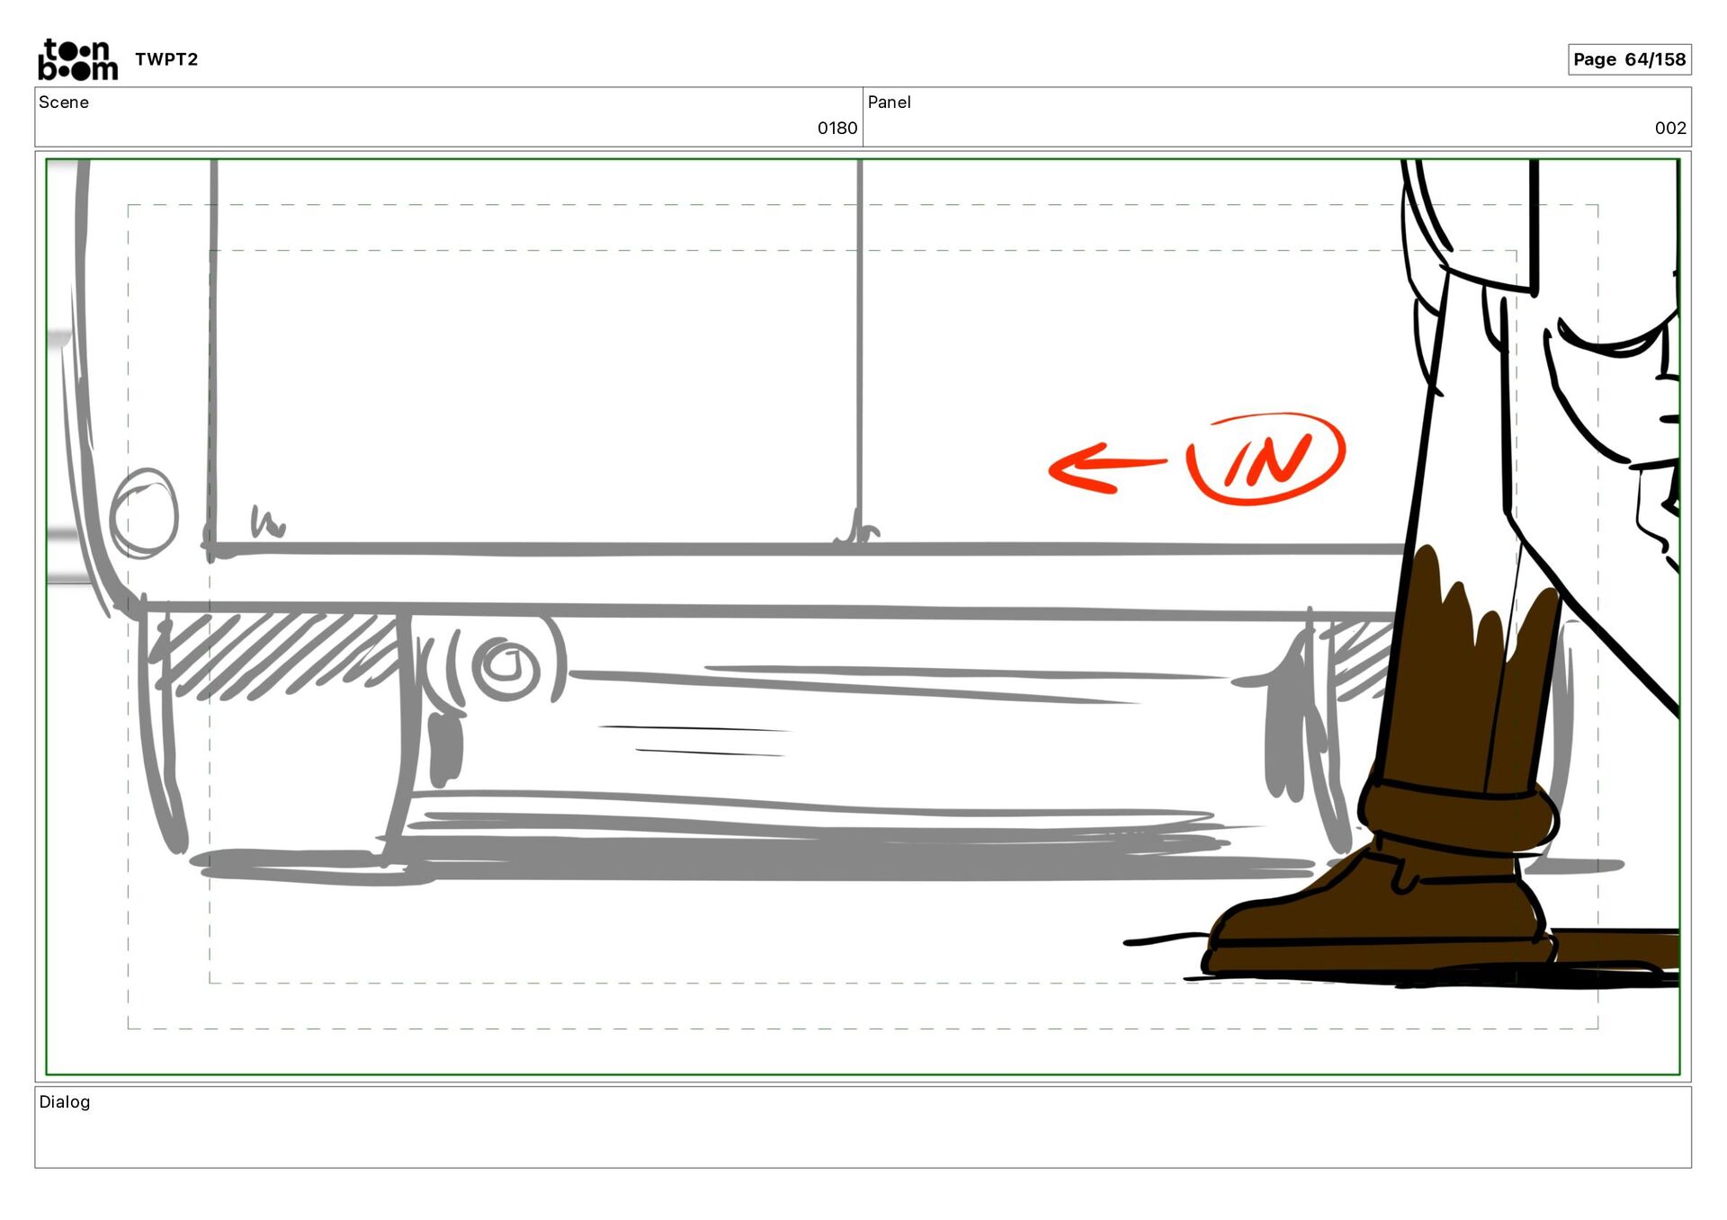
Task: Click the TWPT2 project title
Action: click(166, 59)
